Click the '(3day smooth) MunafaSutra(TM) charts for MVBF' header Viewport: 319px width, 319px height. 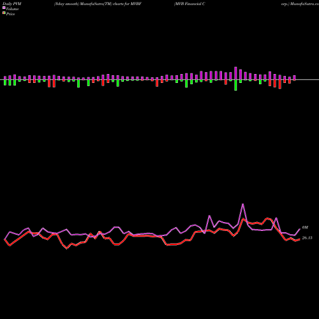pyautogui.click(x=98, y=4)
